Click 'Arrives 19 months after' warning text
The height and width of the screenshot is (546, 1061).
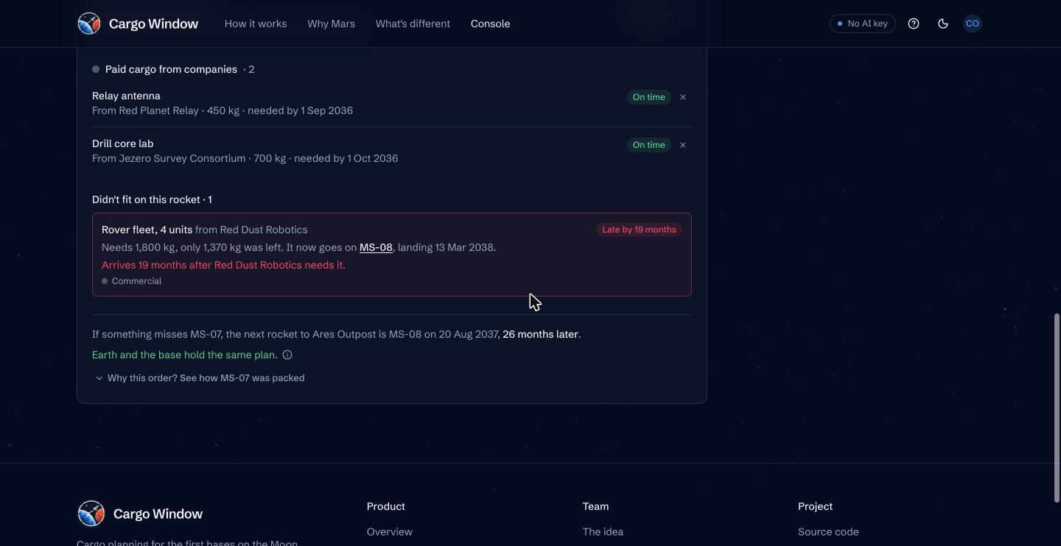(223, 265)
